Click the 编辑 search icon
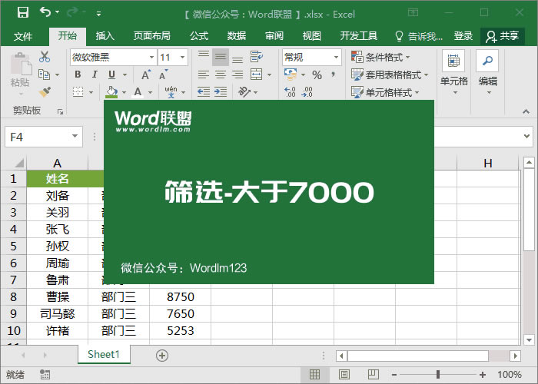 (487, 61)
